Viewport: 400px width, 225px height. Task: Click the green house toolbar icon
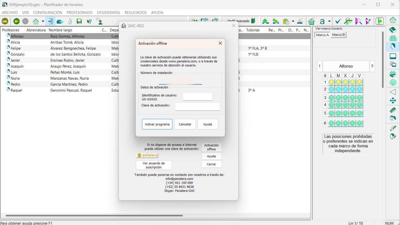pyautogui.click(x=36, y=21)
